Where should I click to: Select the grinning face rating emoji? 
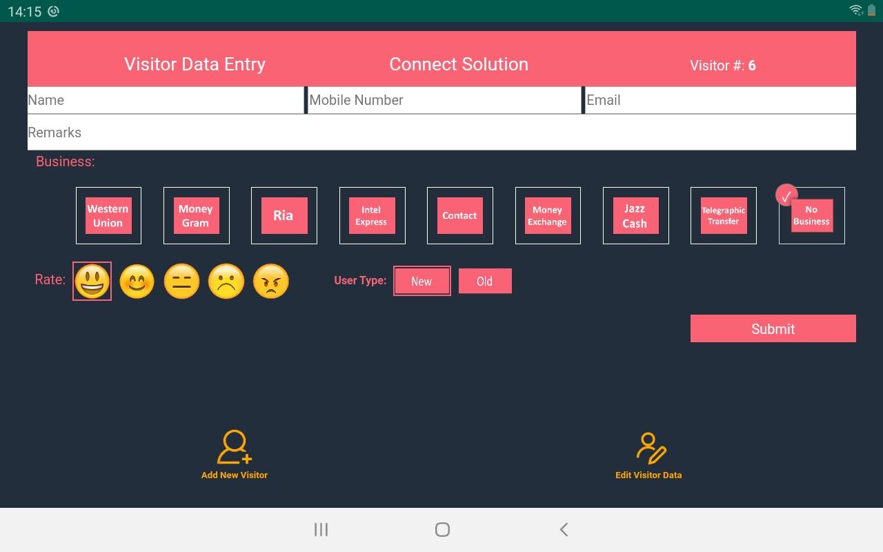tap(92, 282)
